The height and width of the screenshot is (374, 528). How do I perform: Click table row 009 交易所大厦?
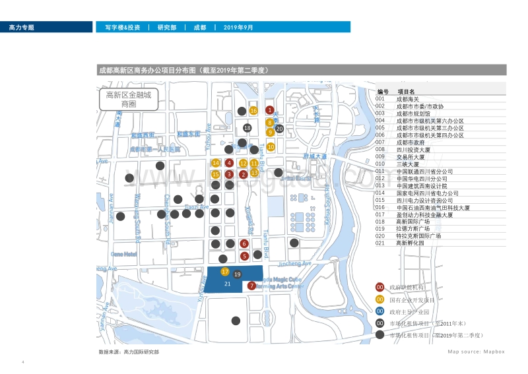440,157
